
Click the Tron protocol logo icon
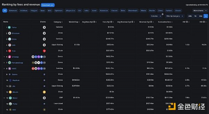click(x=10, y=51)
